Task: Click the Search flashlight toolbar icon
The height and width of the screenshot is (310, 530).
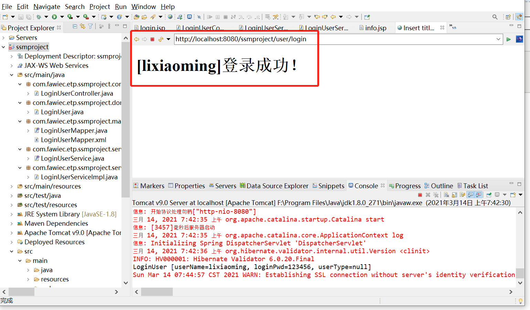Action: pyautogui.click(x=153, y=17)
